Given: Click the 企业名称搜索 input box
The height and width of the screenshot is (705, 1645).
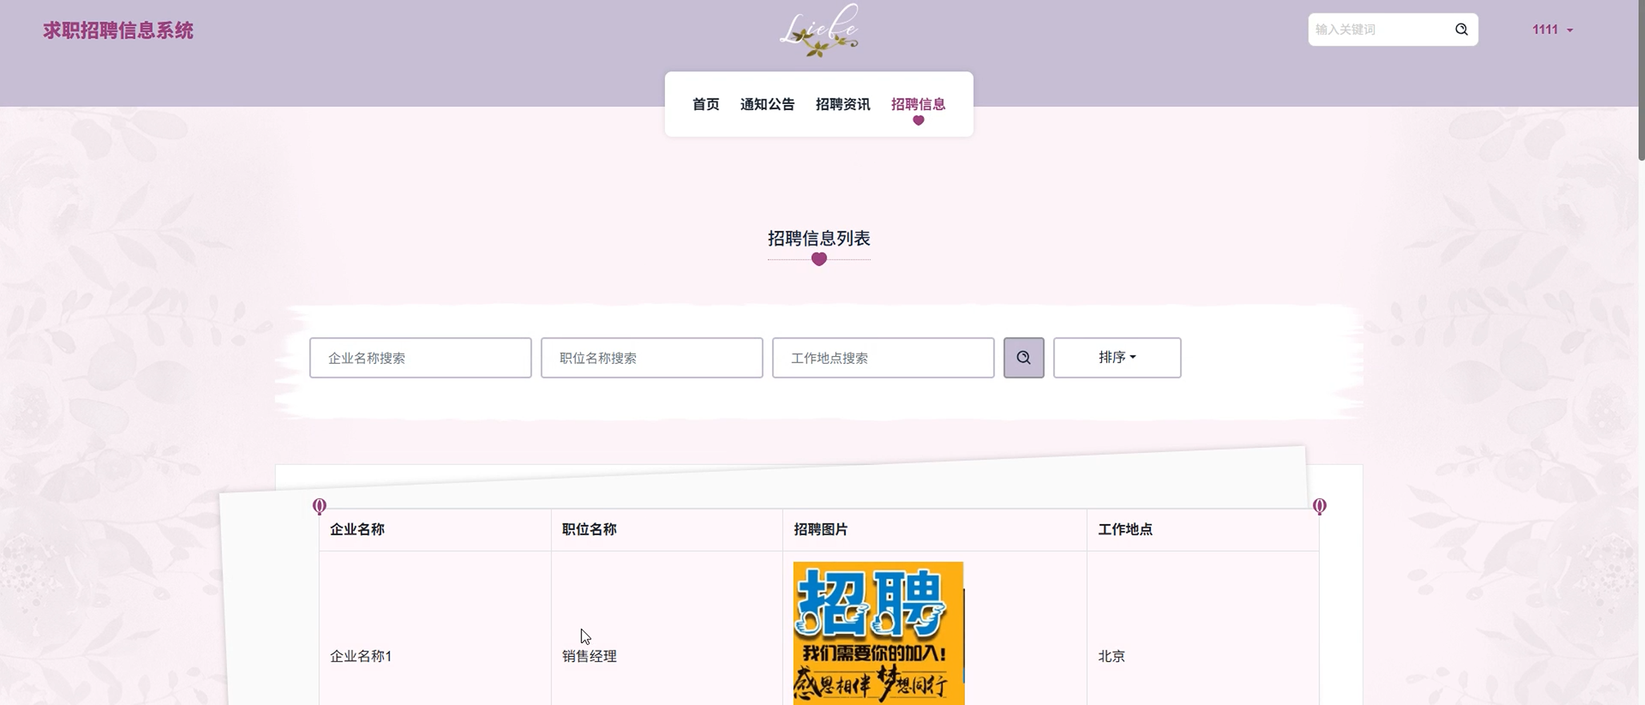Looking at the screenshot, I should coord(420,358).
